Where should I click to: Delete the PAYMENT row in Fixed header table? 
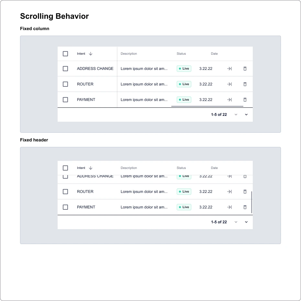[245, 207]
